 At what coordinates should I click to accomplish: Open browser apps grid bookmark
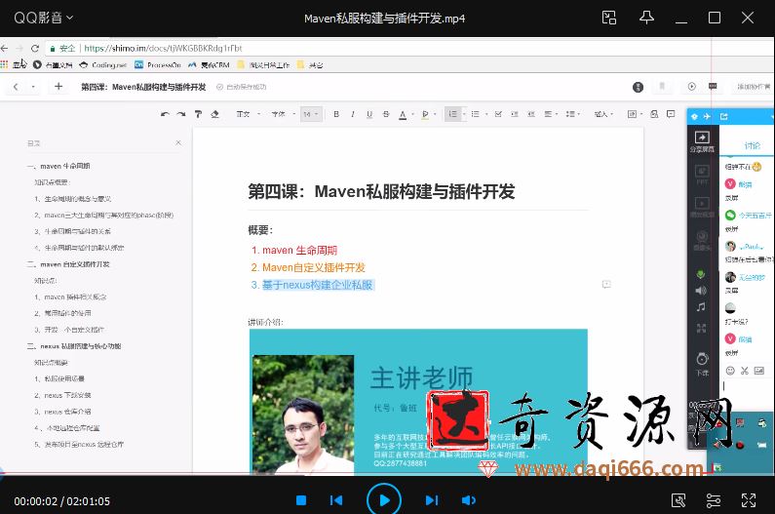coord(5,64)
